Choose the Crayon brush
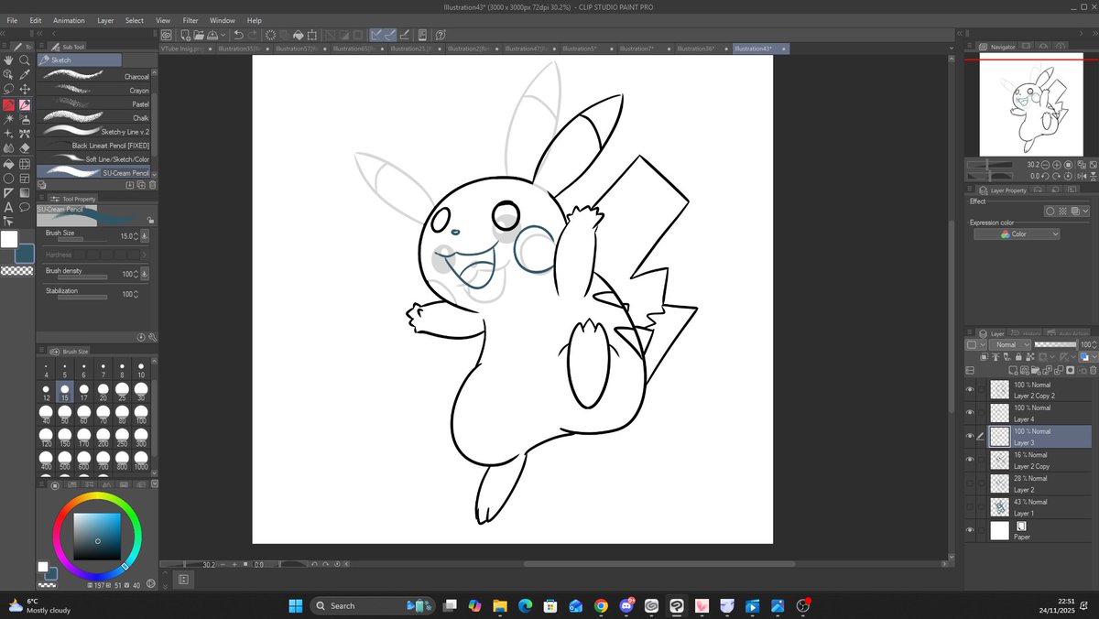Image resolution: width=1099 pixels, height=619 pixels. (x=94, y=91)
